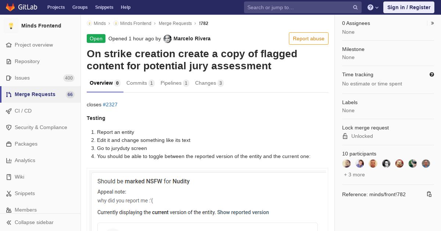
Task: Click the fifth participant avatar
Action: click(399, 164)
